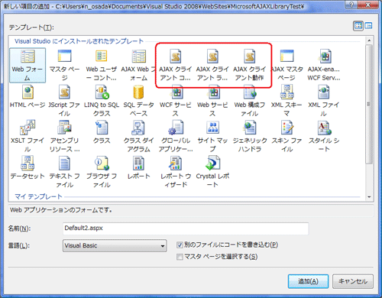The width and height of the screenshot is (382, 298).
Task: Select the Web ユーザー コントロール template
Action: click(102, 65)
